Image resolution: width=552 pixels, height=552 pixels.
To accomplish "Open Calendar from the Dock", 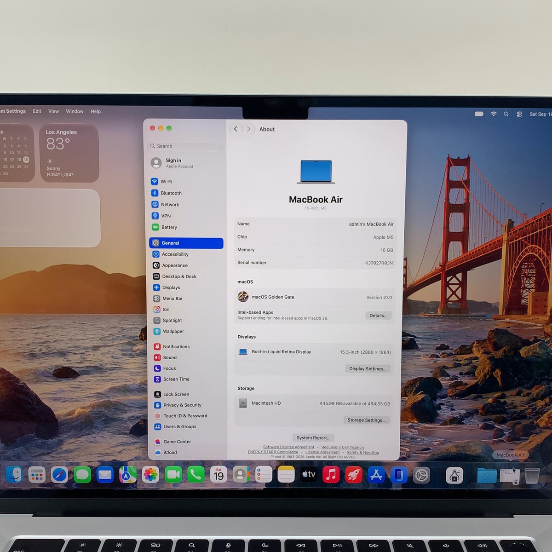I will click(x=218, y=475).
